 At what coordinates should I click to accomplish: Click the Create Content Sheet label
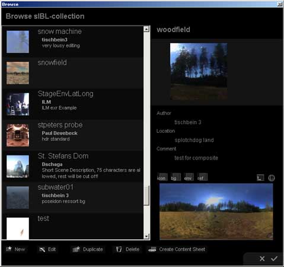click(x=182, y=249)
